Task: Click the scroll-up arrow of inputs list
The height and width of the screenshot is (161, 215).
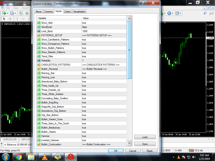Action: pos(129,19)
